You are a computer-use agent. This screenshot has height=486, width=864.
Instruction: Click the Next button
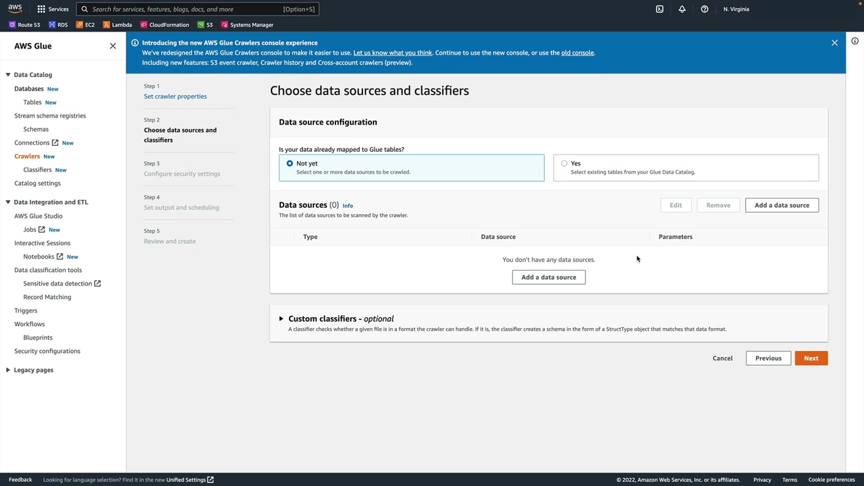(811, 358)
